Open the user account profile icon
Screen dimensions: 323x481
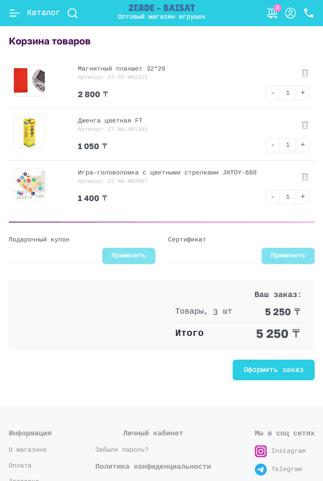(x=291, y=13)
